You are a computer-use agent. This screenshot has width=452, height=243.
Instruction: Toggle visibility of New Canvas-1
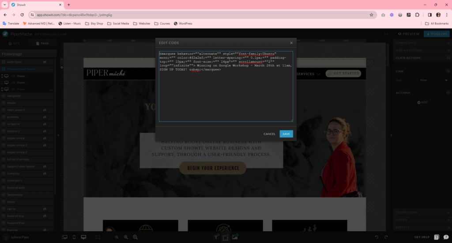tap(45, 110)
